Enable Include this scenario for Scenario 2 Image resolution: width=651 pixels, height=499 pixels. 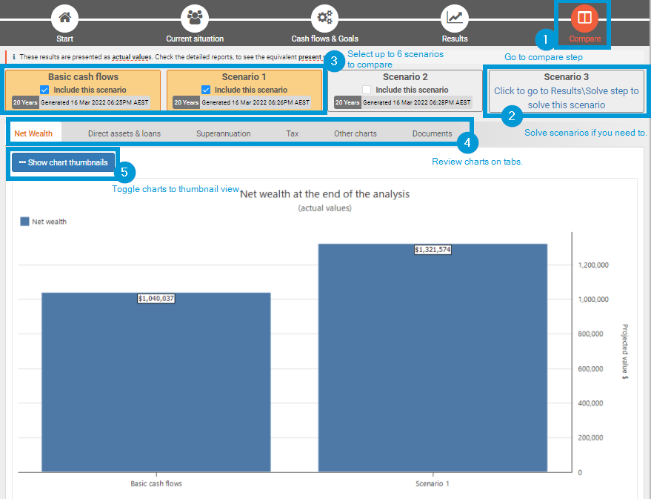[x=367, y=90]
